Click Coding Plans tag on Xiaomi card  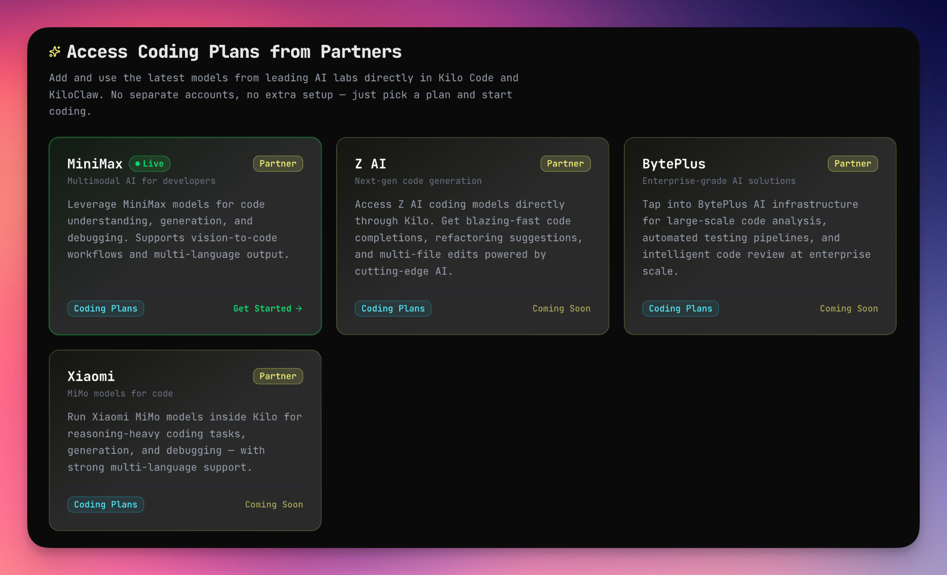105,504
